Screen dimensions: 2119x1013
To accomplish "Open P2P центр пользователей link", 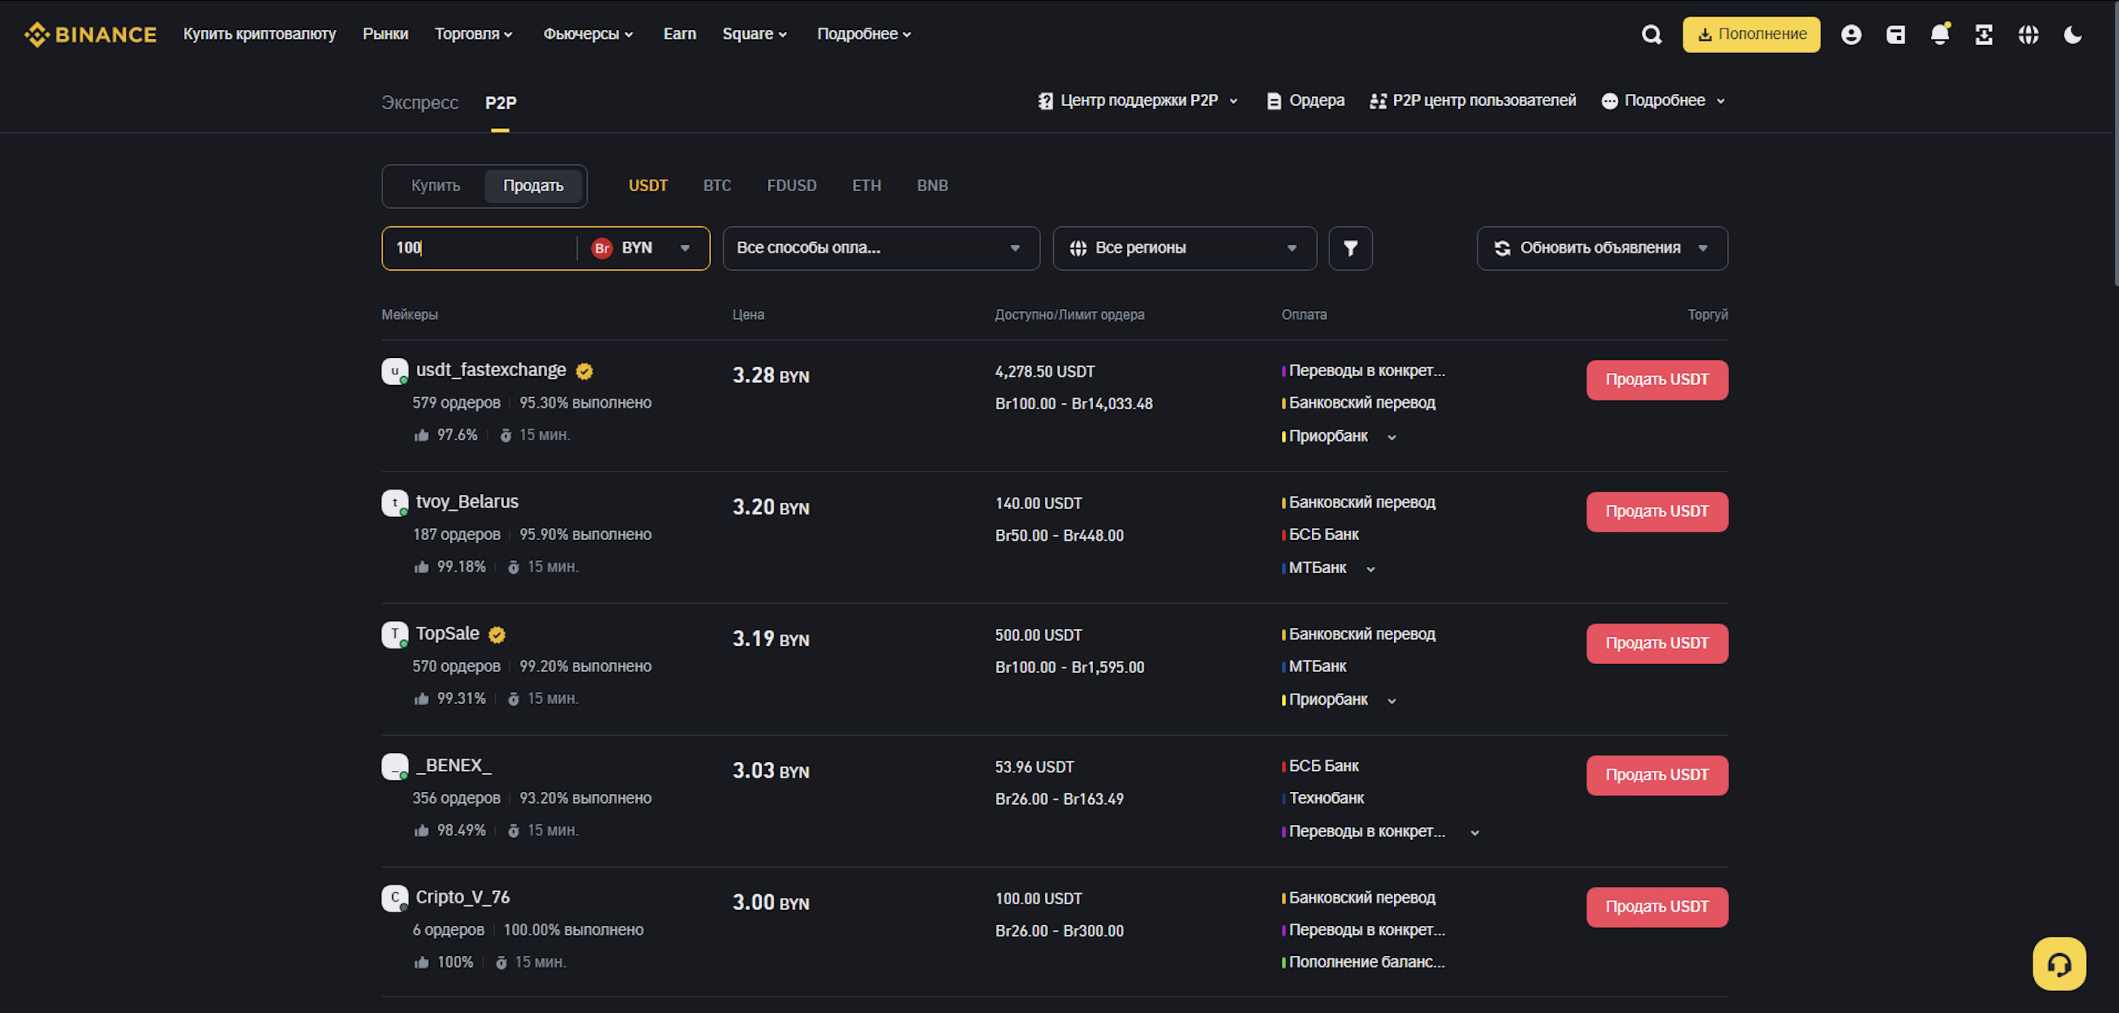I will pos(1473,100).
